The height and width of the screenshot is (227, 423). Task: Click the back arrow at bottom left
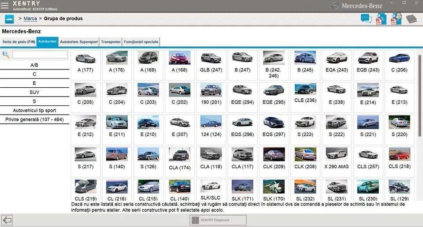coord(7,220)
